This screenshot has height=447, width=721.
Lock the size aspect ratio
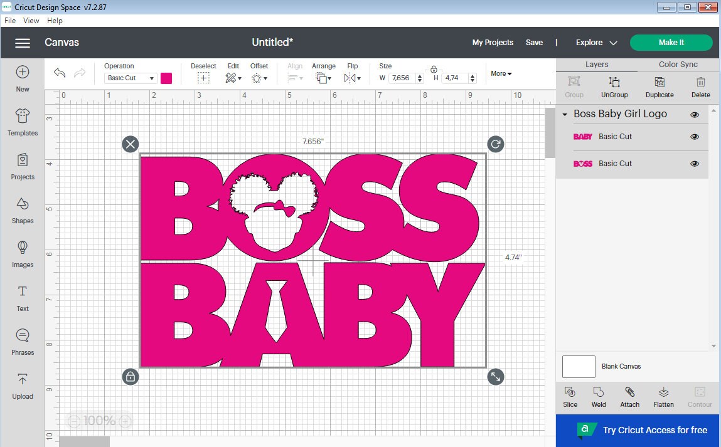pyautogui.click(x=433, y=70)
